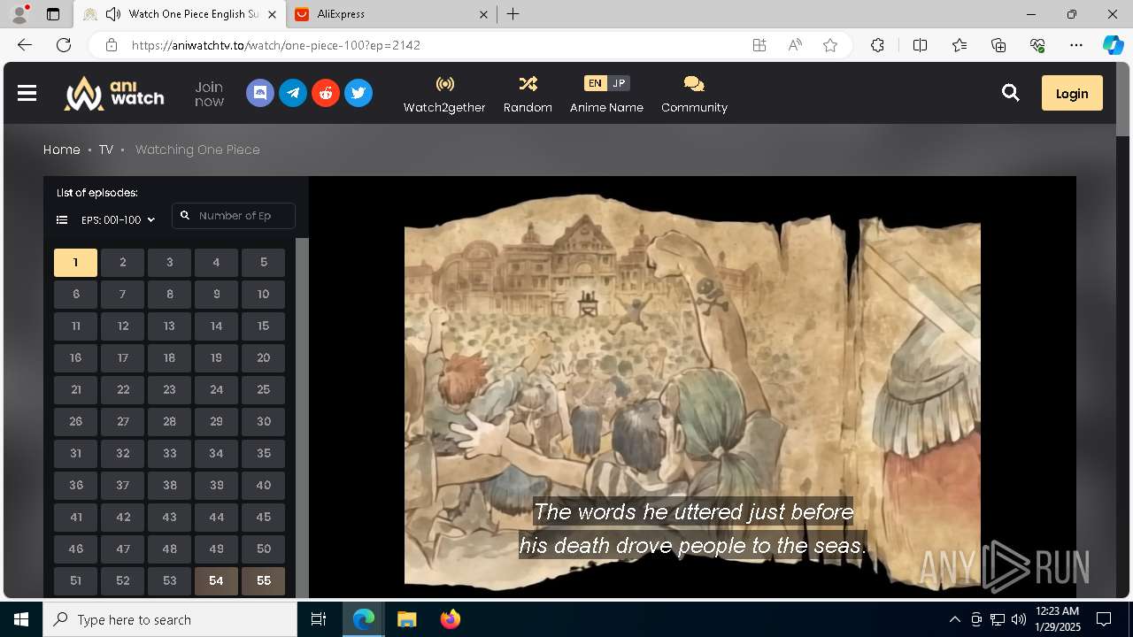Screen dimensions: 1133x637
Task: Show hidden system tray icons
Action: pyautogui.click(x=954, y=619)
